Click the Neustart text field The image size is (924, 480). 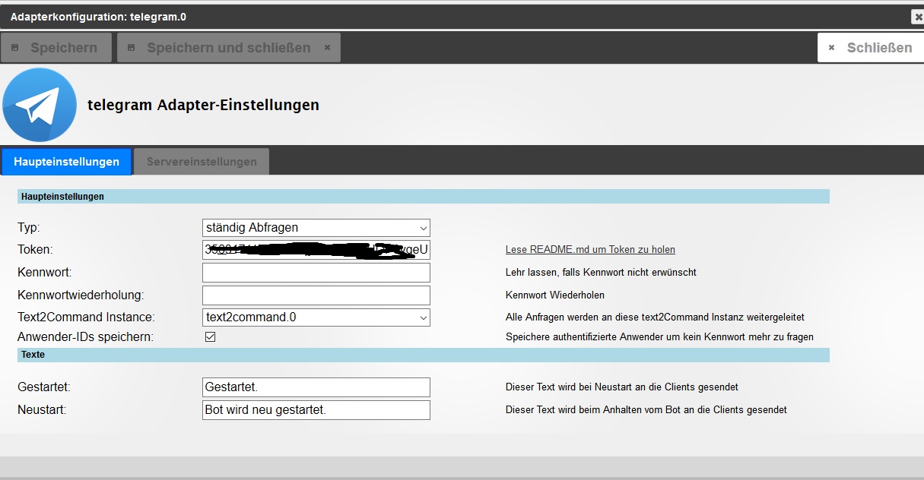316,409
